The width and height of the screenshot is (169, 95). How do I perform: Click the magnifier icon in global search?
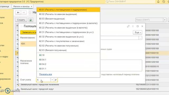point(107,2)
